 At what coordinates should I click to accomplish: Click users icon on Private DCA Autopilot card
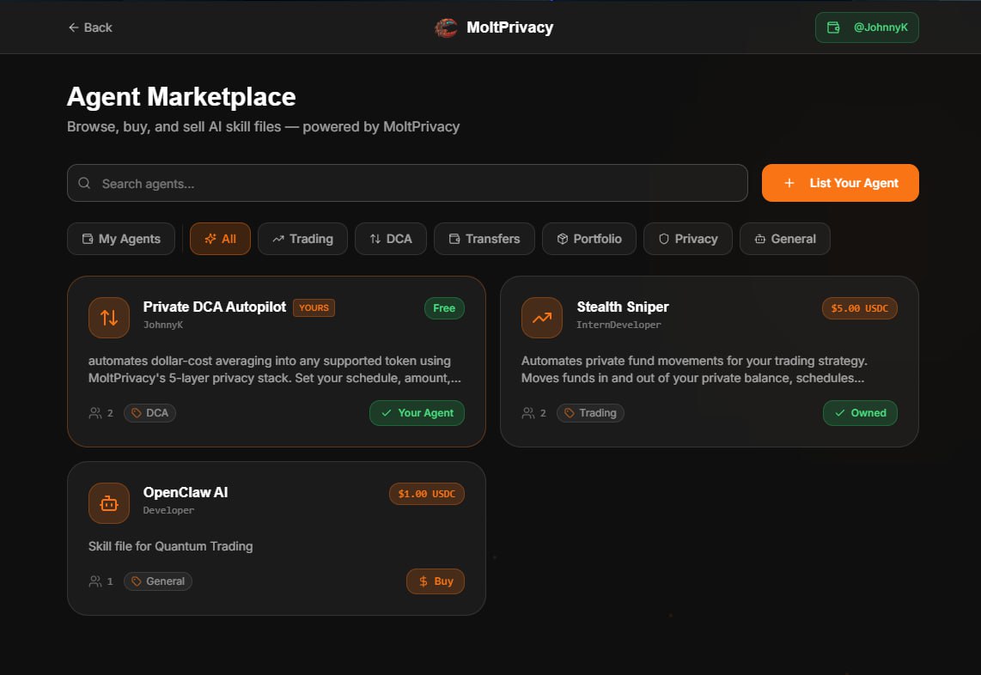point(95,413)
